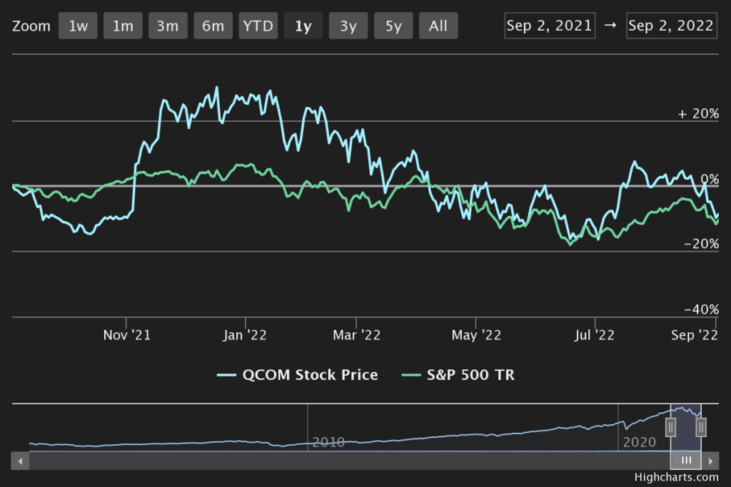
Task: Set zoom to 1w
Action: [x=78, y=26]
